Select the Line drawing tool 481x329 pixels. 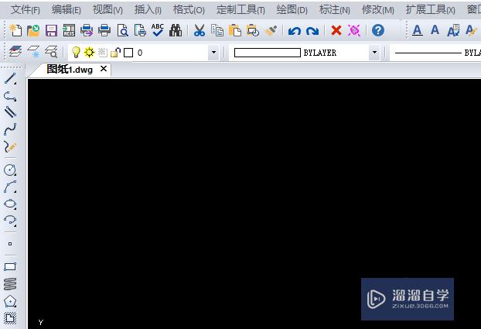coord(10,79)
